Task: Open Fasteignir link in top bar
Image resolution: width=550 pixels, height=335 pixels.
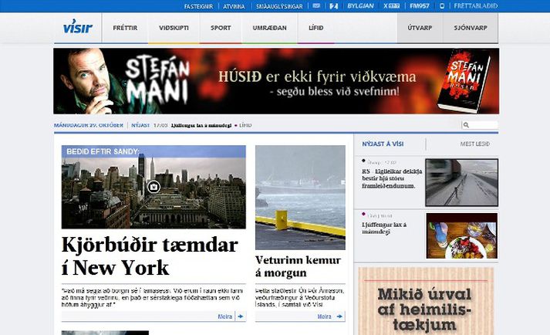Action: pyautogui.click(x=198, y=6)
